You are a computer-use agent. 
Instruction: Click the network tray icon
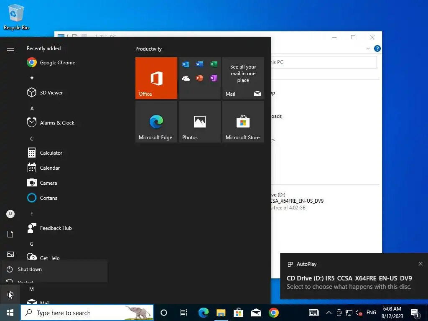tap(349, 313)
